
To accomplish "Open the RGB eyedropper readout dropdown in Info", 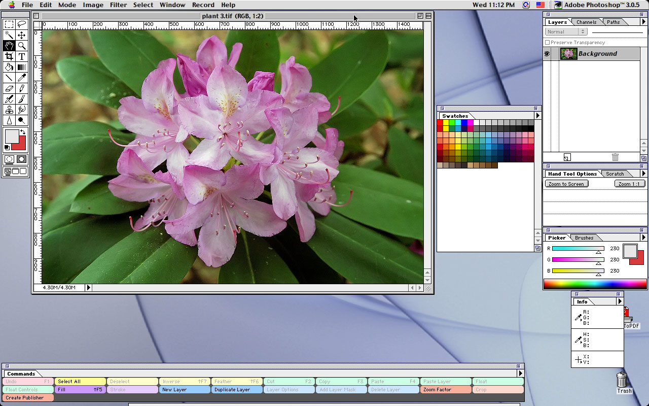I will point(578,318).
